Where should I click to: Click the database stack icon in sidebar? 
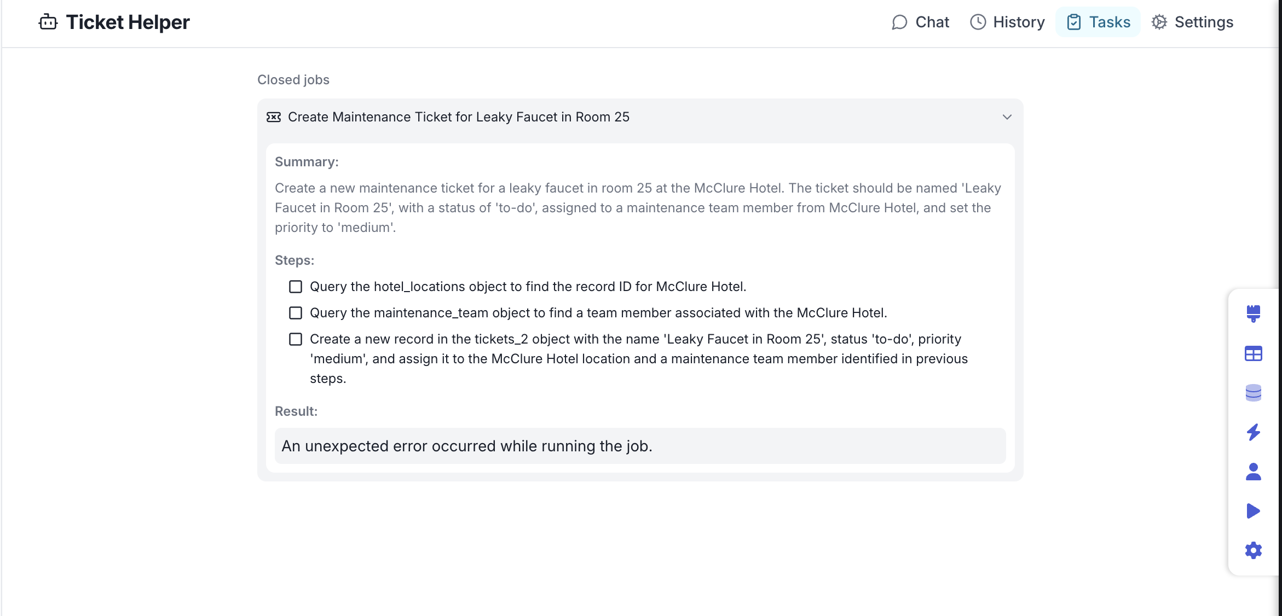[x=1253, y=393]
